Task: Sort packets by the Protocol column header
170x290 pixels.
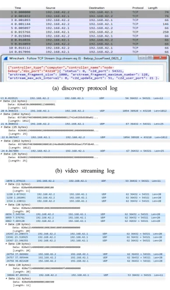Action: tap(138, 8)
